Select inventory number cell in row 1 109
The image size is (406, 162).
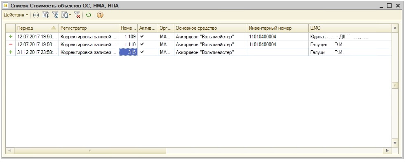click(x=277, y=37)
